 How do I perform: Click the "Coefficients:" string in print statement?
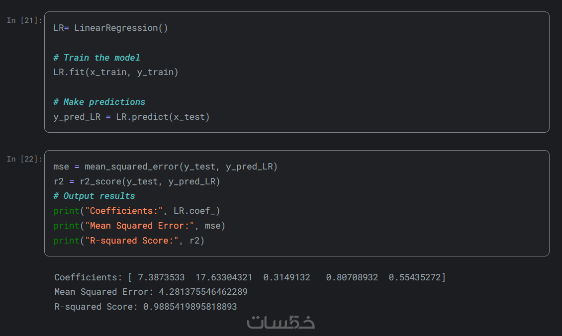pyautogui.click(x=126, y=211)
